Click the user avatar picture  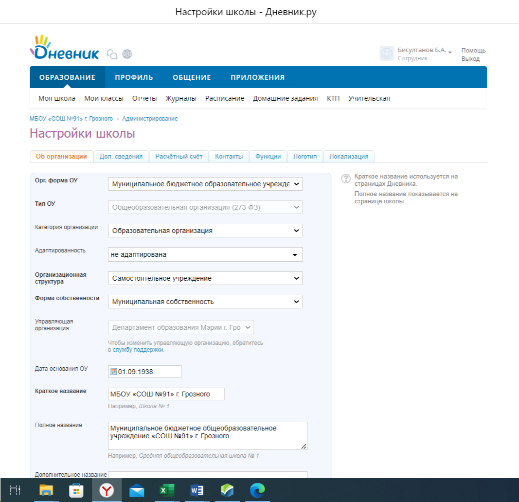[x=387, y=54]
